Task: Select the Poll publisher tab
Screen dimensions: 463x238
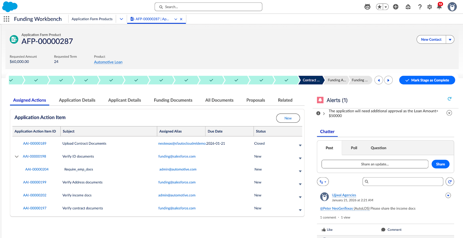Action: (x=354, y=148)
